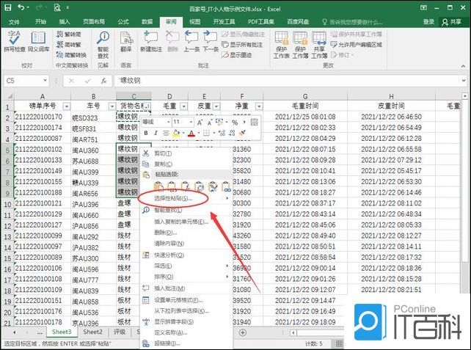Convert text with 简转繁
This screenshot has width=471, height=350.
pos(69,45)
